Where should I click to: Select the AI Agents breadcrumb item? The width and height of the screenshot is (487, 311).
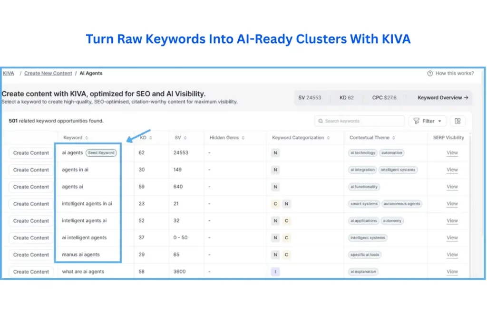91,73
